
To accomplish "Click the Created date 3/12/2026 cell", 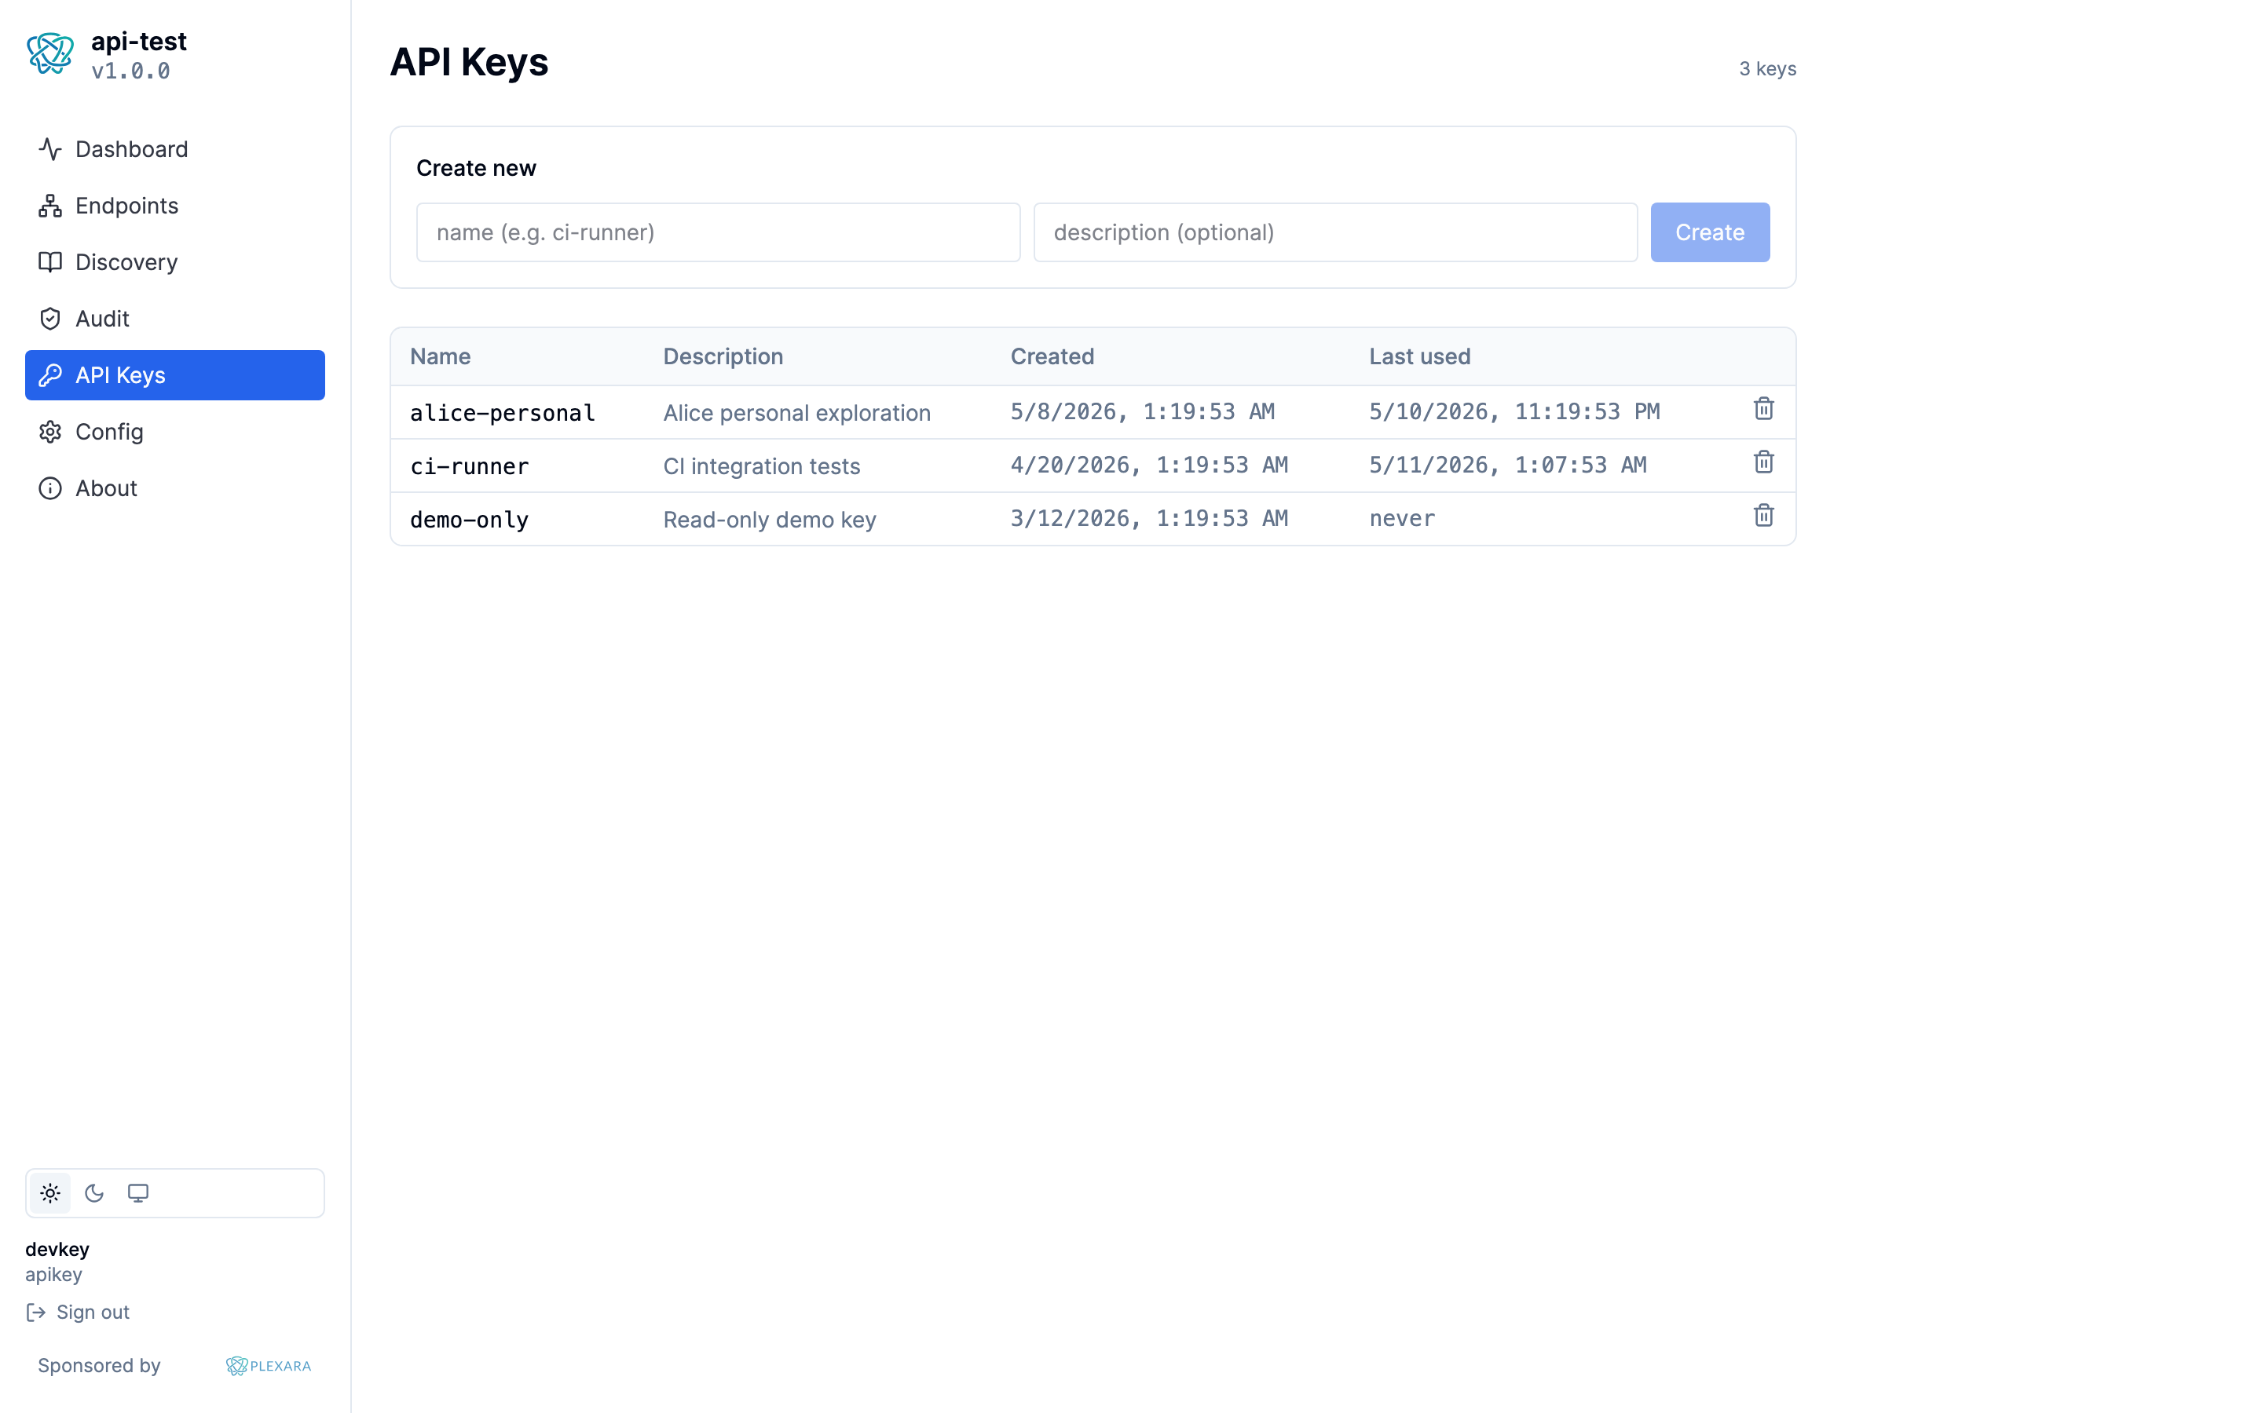I will click(1149, 519).
